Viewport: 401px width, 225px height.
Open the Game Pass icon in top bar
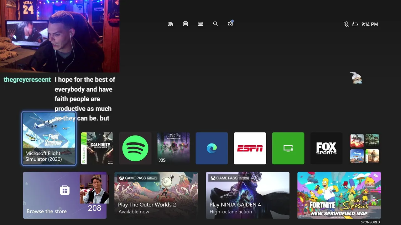click(200, 24)
